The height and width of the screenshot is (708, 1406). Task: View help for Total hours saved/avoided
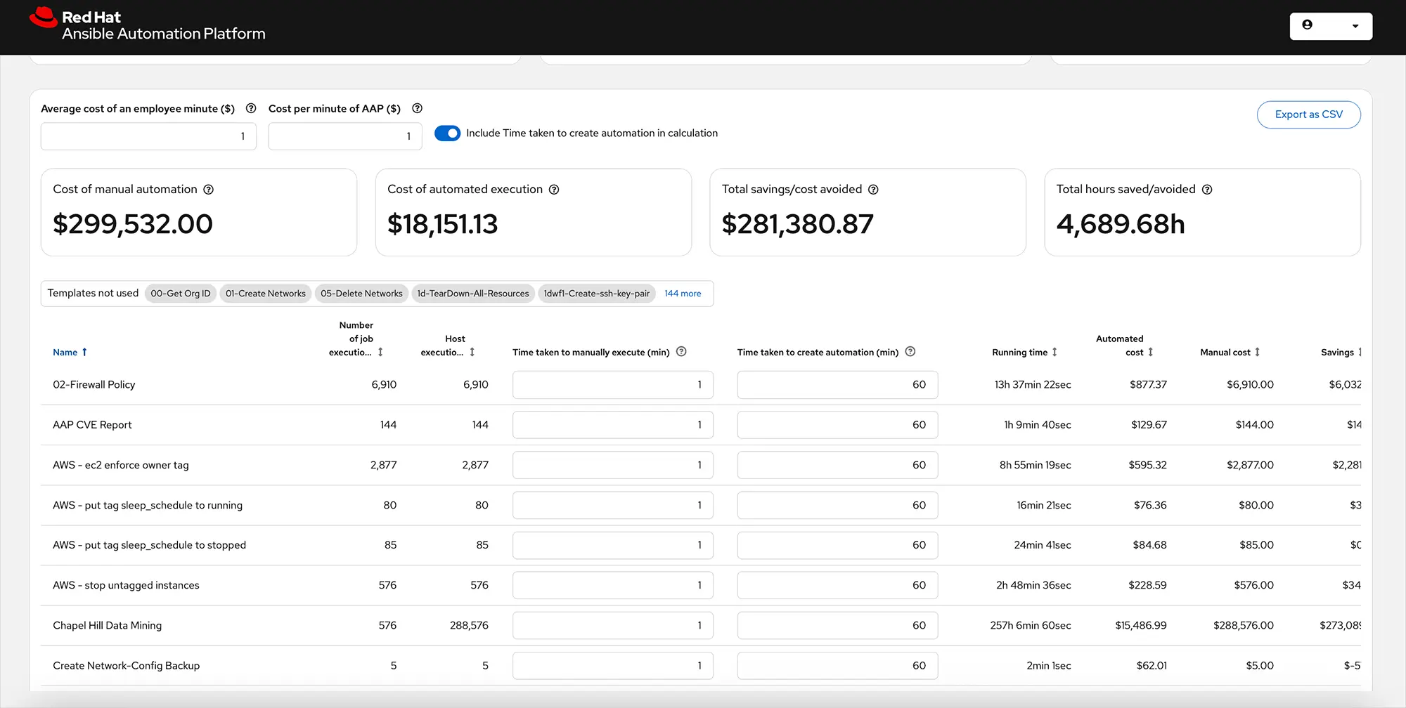[1208, 189]
